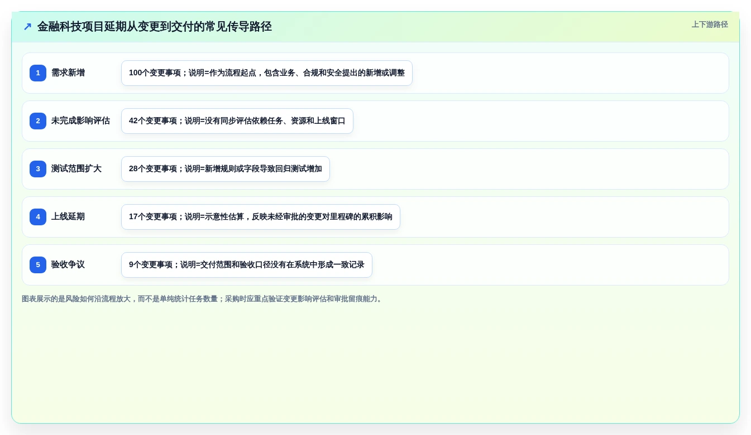Click the 需求新增 stage label
Viewport: 751px width, 435px height.
tap(68, 73)
